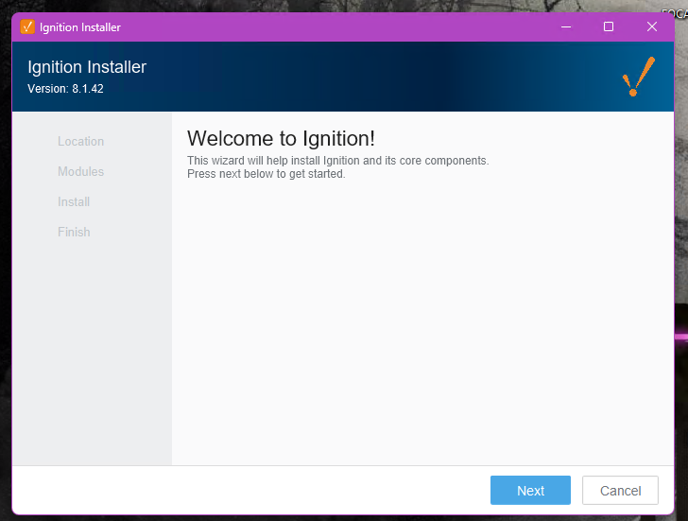Click 'Press next below to get started' text
688x521 pixels.
tap(266, 174)
